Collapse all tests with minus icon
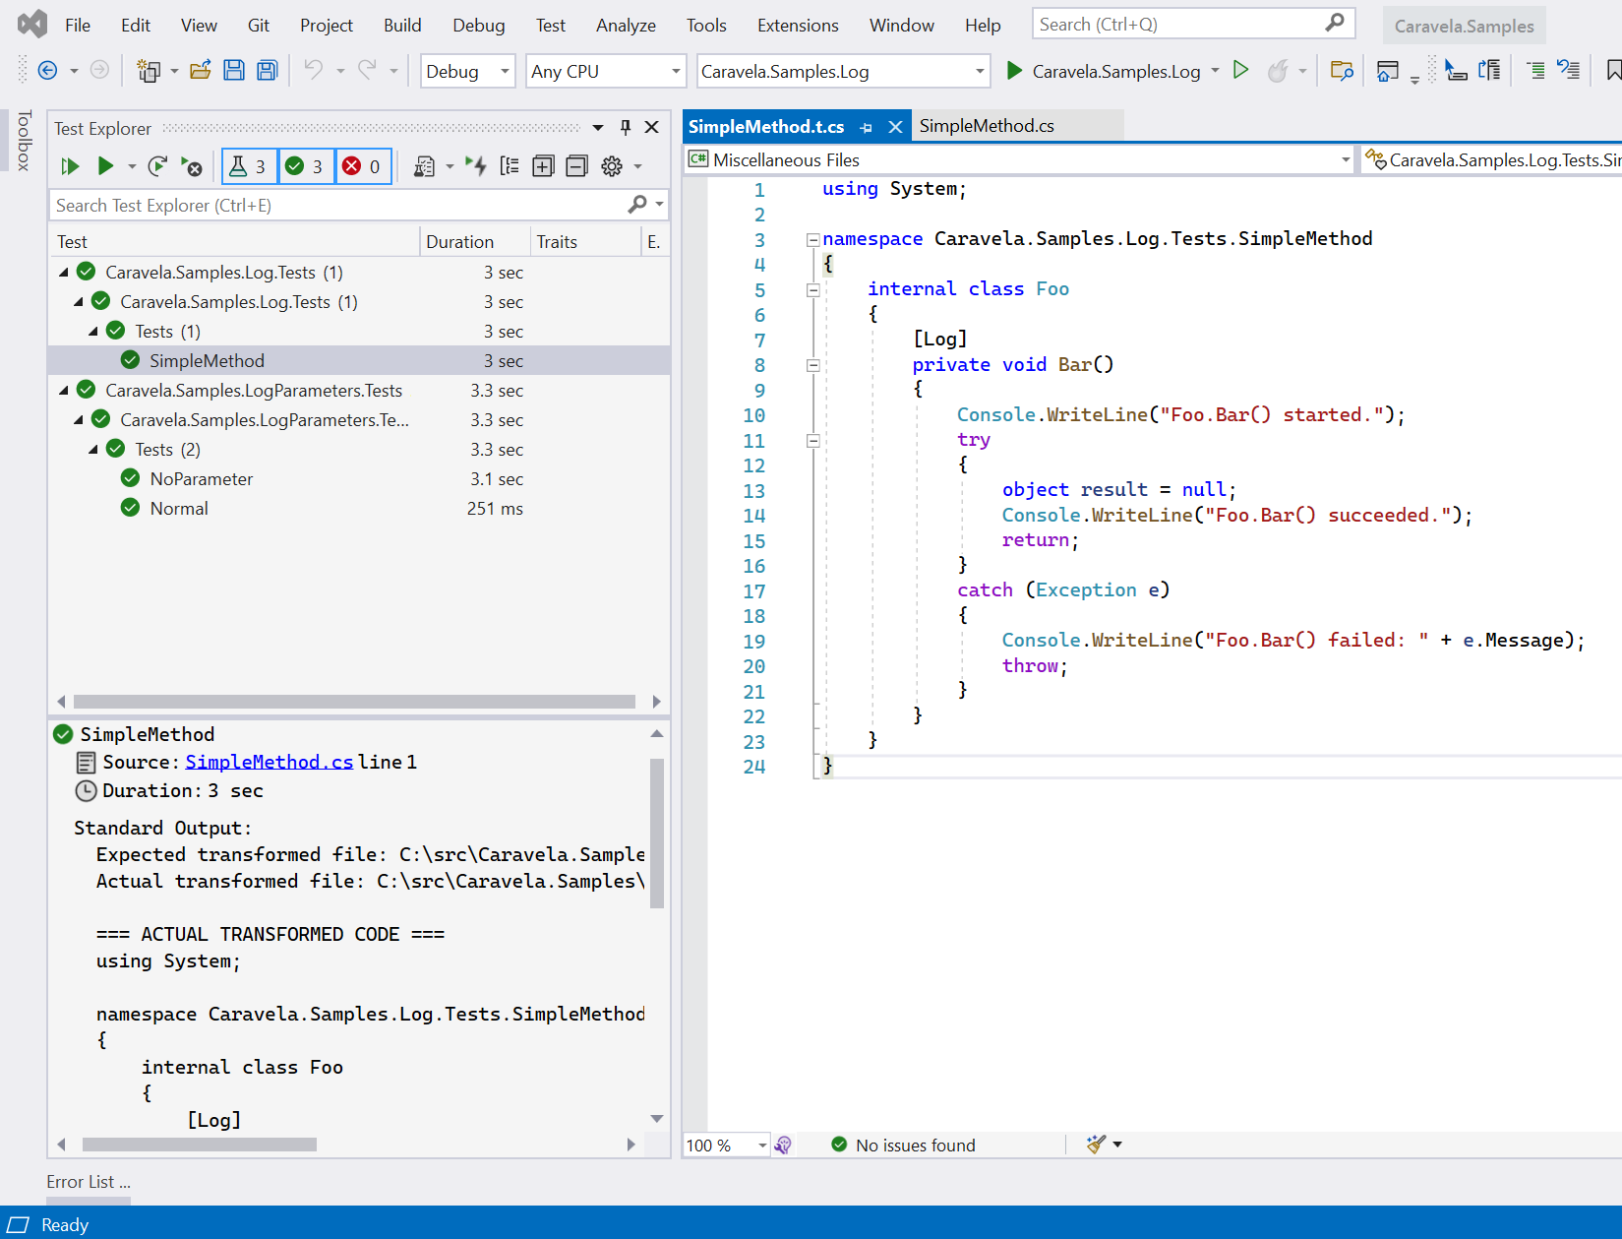Screen dimensions: 1622x1239 pyautogui.click(x=577, y=167)
